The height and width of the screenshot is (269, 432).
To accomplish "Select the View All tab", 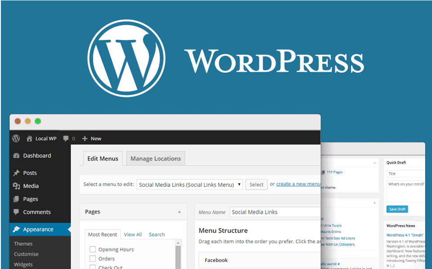I will [x=133, y=234].
